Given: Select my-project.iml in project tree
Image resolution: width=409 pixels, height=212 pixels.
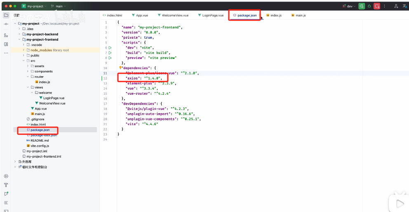Looking at the screenshot, I should tap(37, 151).
